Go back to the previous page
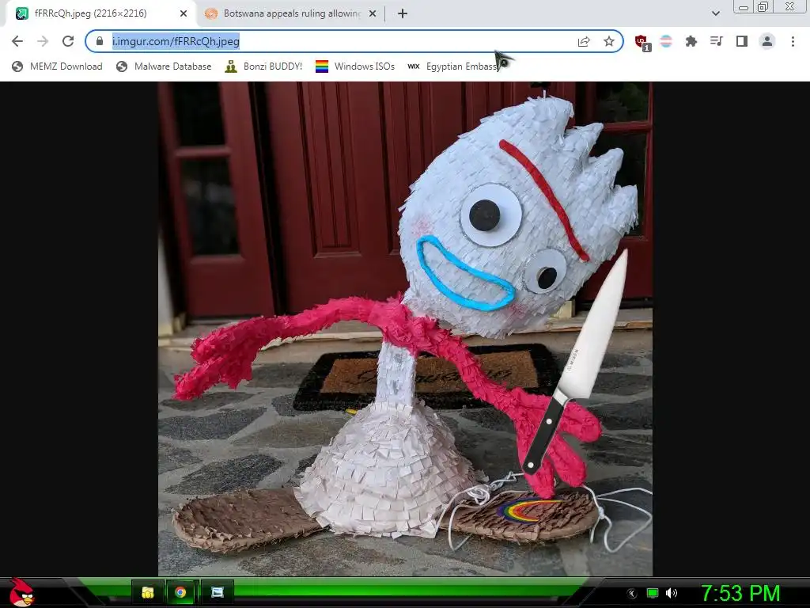Screen dimensions: 810x608 pos(17,41)
